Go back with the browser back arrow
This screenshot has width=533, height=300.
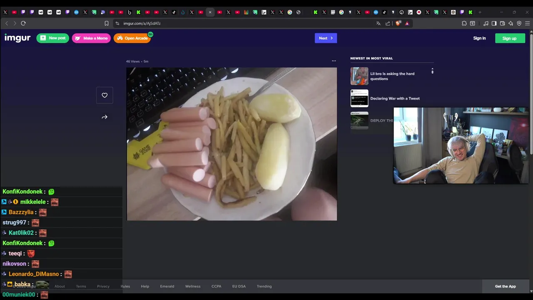tap(6, 23)
